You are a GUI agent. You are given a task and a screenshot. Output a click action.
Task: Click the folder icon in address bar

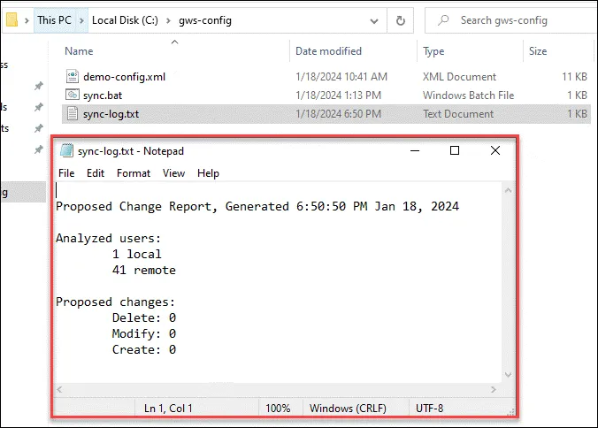coord(11,19)
